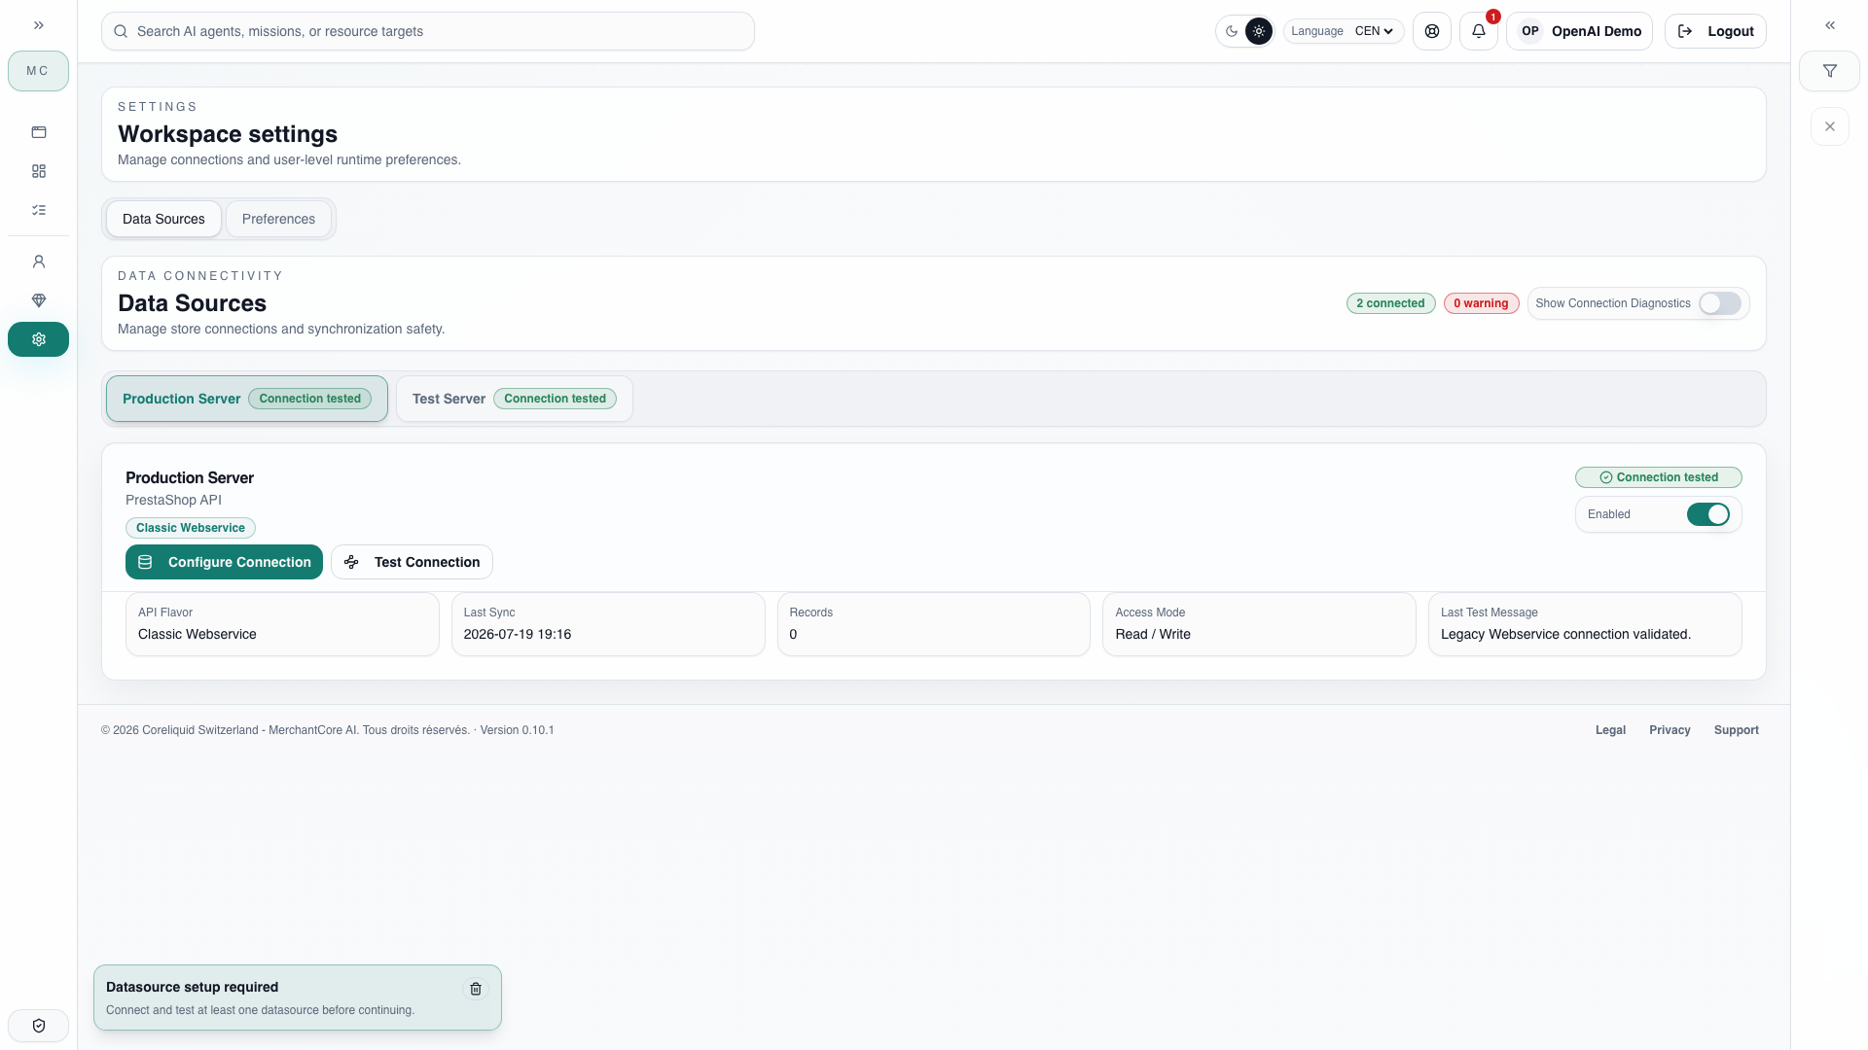Image resolution: width=1868 pixels, height=1050 pixels.
Task: Open the dashboard grid sidebar icon
Action: pos(39,171)
